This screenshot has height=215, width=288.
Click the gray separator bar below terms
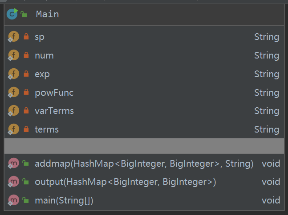tap(144, 146)
